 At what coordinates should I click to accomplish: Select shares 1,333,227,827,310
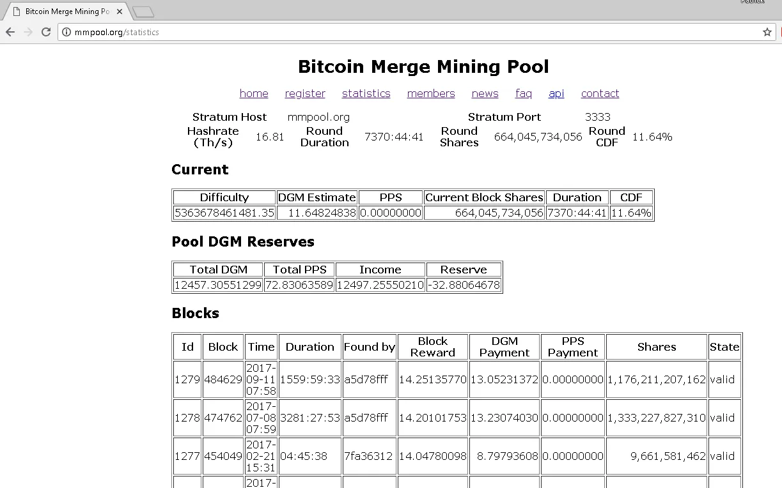pyautogui.click(x=657, y=418)
